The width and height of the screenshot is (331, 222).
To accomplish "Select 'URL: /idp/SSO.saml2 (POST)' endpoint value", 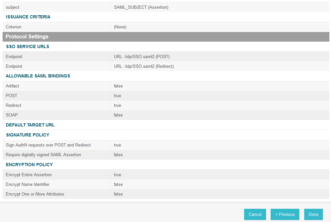I will [x=142, y=56].
